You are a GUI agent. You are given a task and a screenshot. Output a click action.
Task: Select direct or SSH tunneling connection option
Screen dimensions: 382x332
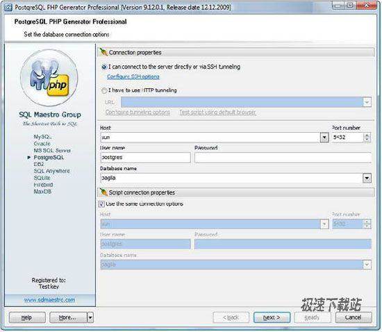[x=104, y=67]
